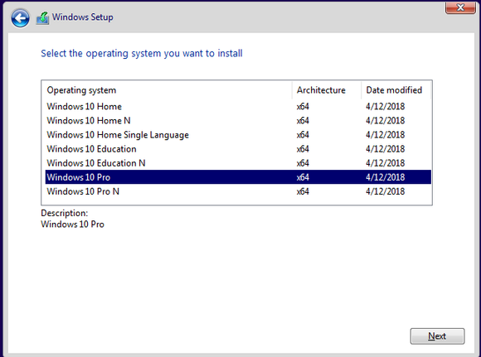Choose Windows 10 Pro N edition
This screenshot has width=481, height=357.
click(238, 191)
